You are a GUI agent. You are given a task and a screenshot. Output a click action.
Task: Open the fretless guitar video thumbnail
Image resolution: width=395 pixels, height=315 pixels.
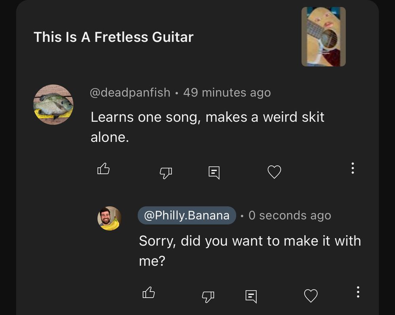(324, 37)
